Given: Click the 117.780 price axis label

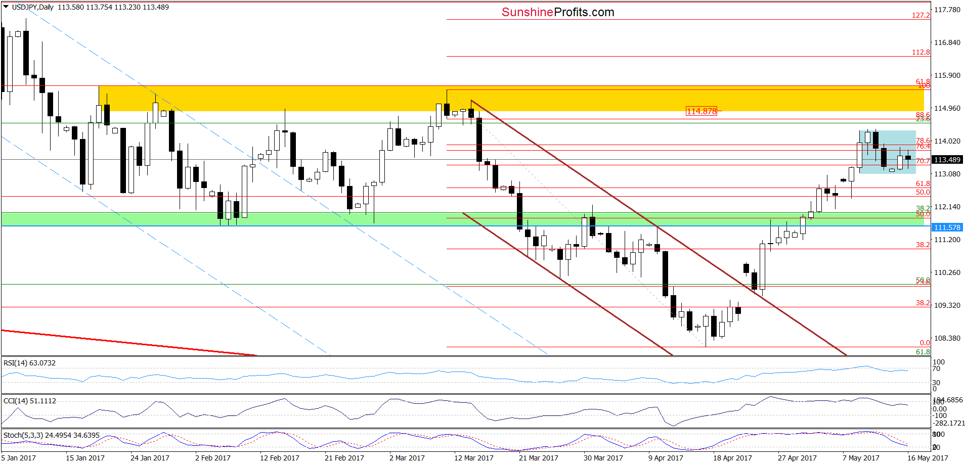Looking at the screenshot, I should pyautogui.click(x=947, y=10).
